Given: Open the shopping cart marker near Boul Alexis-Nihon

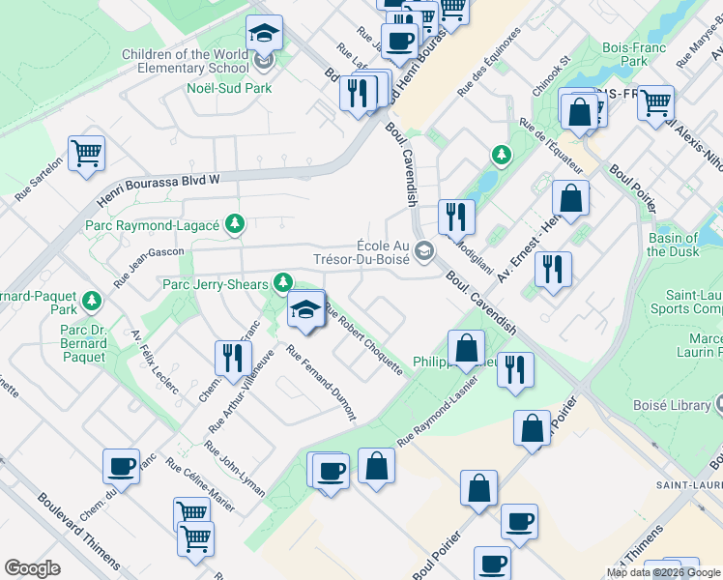Looking at the screenshot, I should [x=655, y=103].
